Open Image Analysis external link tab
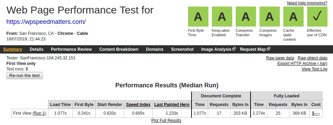This screenshot has height=125, width=333. [x=218, y=49]
